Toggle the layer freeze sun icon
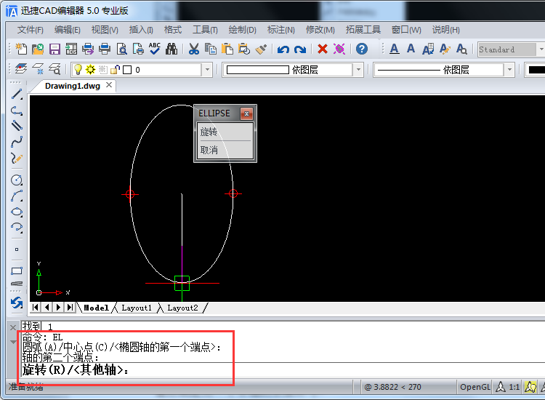 point(90,70)
